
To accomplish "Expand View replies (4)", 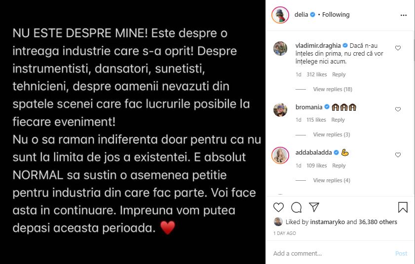I will coord(331,180).
